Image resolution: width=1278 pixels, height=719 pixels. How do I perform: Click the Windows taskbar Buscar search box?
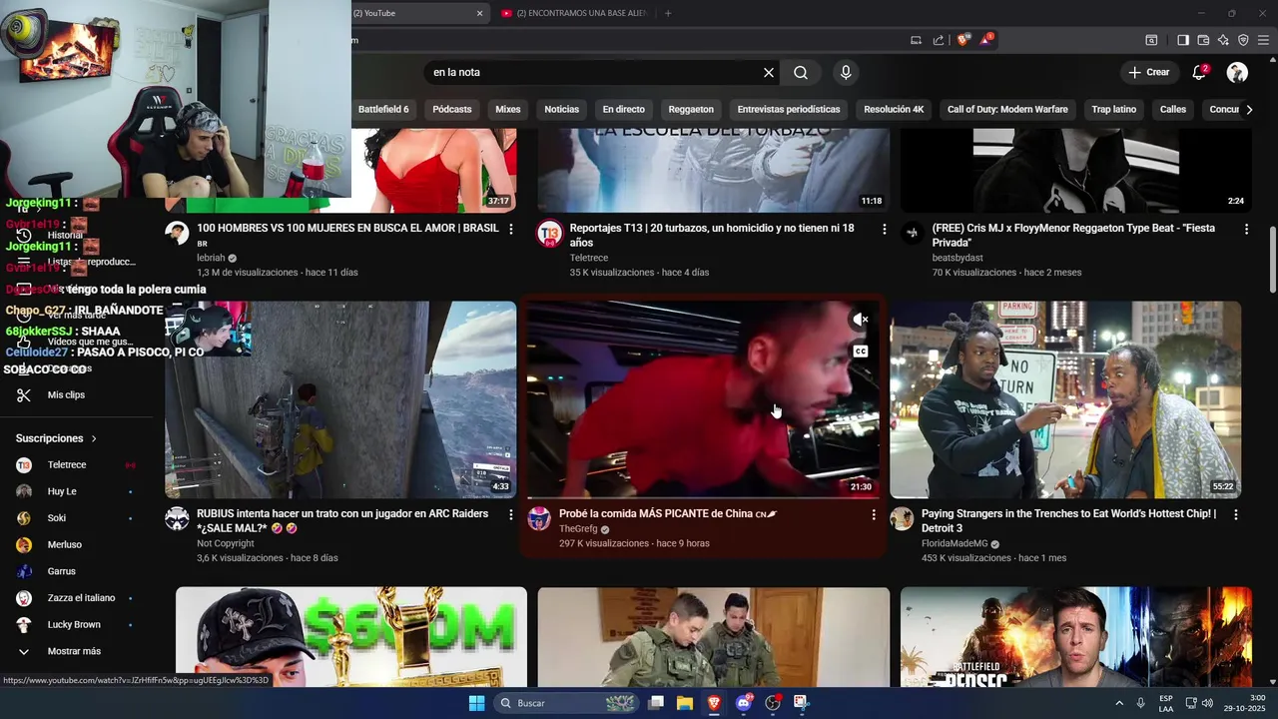[567, 703]
